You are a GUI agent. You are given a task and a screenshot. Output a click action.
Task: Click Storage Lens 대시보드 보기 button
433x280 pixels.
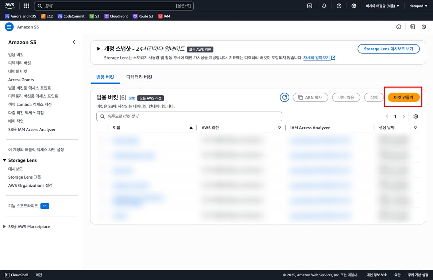tap(388, 49)
